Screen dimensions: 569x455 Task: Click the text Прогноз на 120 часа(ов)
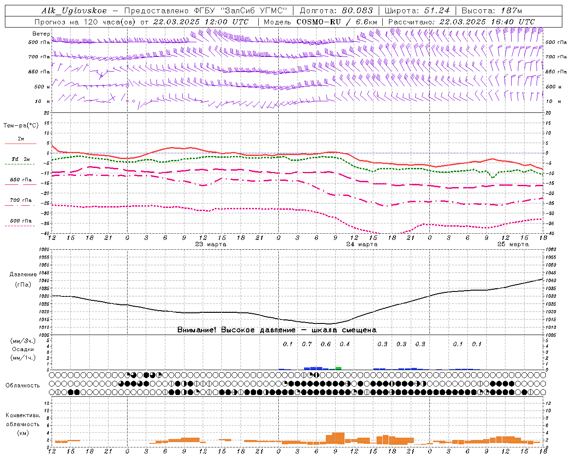pos(85,22)
